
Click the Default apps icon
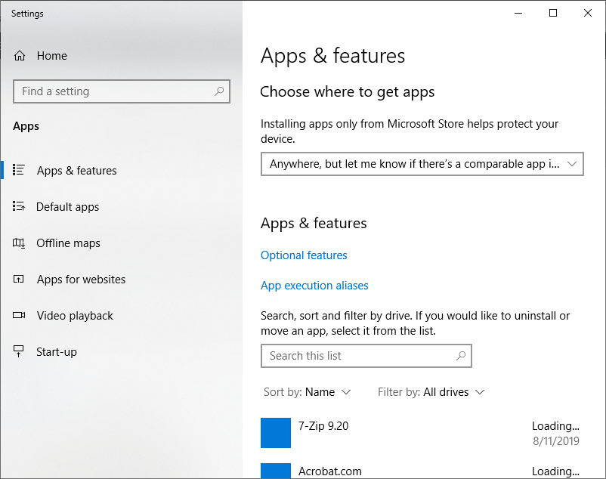click(x=19, y=206)
